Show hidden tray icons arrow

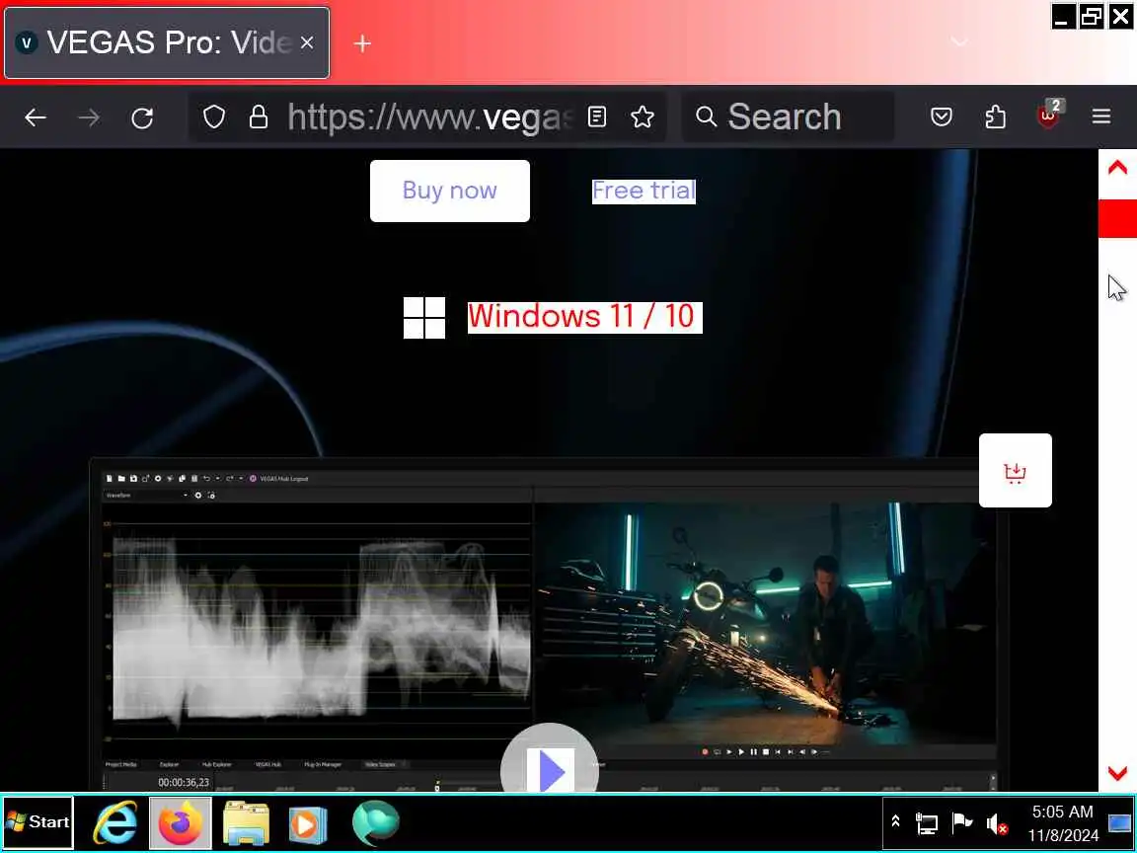pos(896,821)
